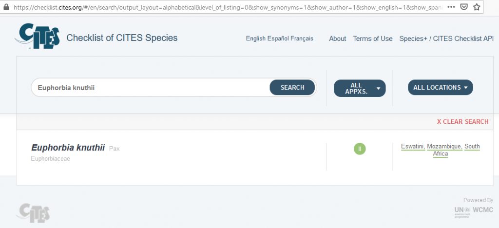Open the browser page actions ellipsis menu
This screenshot has height=228, width=499.
coord(451,7)
